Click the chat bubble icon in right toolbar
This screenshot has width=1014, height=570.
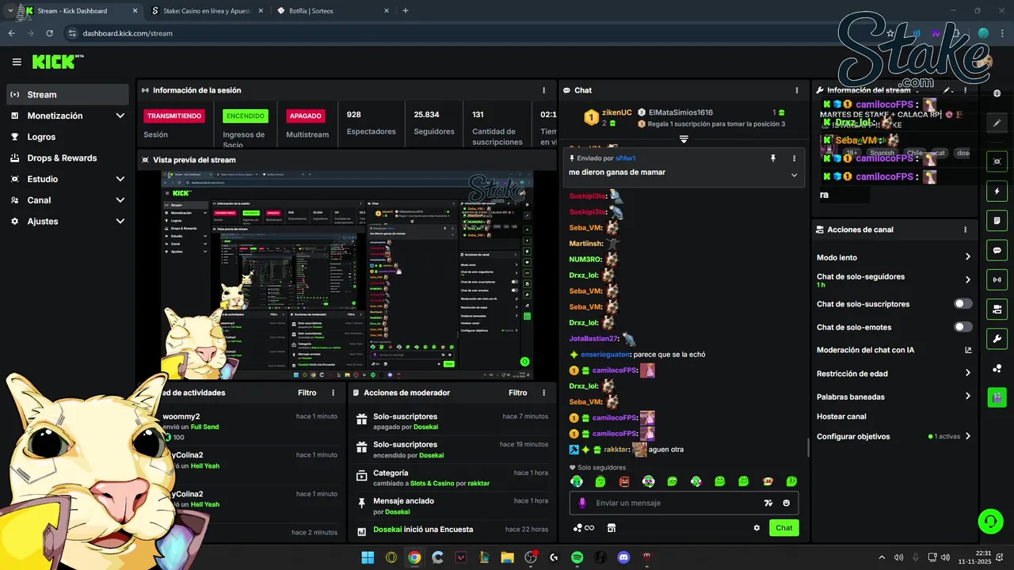pos(997,250)
